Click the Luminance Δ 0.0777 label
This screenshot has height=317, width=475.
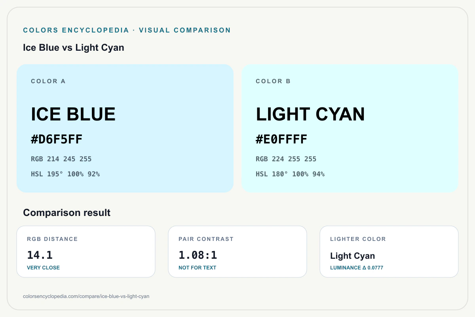pos(357,268)
